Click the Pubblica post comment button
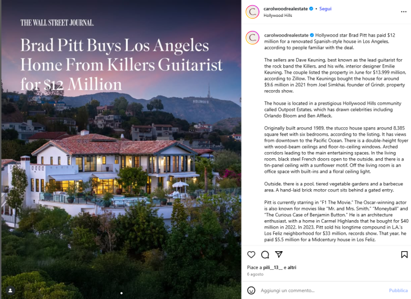The height and width of the screenshot is (299, 411). click(x=398, y=291)
